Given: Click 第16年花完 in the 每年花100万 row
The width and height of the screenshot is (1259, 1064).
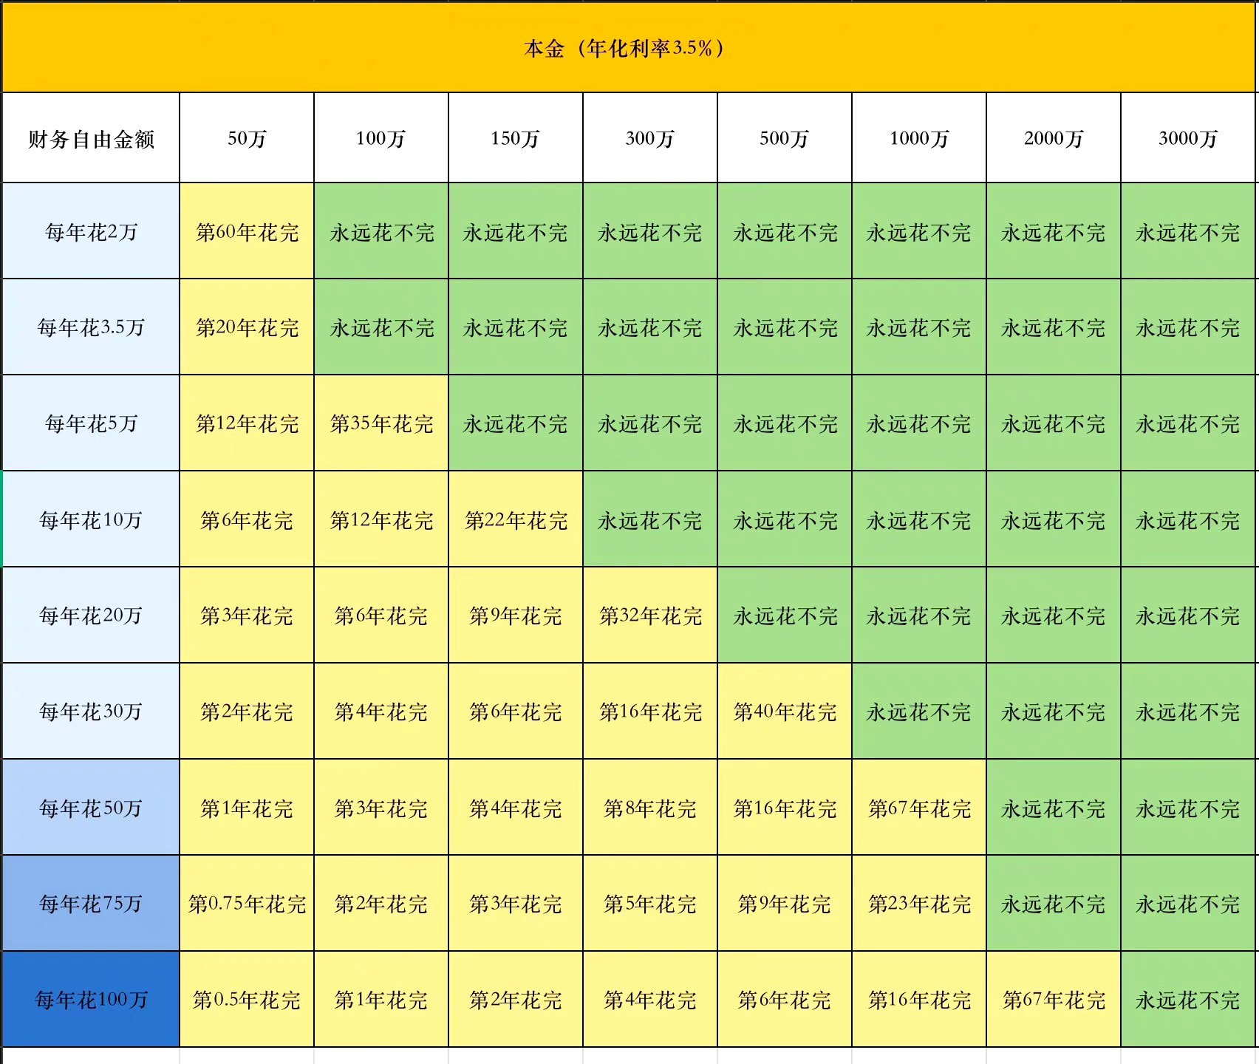Looking at the screenshot, I should tap(919, 1000).
